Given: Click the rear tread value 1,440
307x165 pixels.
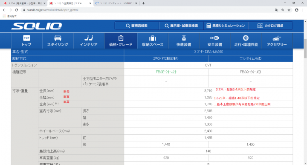Looking at the screenshot, I should tap(166, 145).
